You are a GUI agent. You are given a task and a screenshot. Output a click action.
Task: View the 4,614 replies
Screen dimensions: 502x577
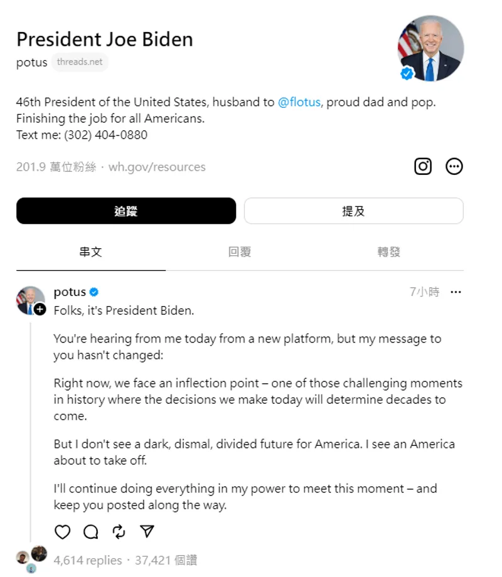point(87,560)
